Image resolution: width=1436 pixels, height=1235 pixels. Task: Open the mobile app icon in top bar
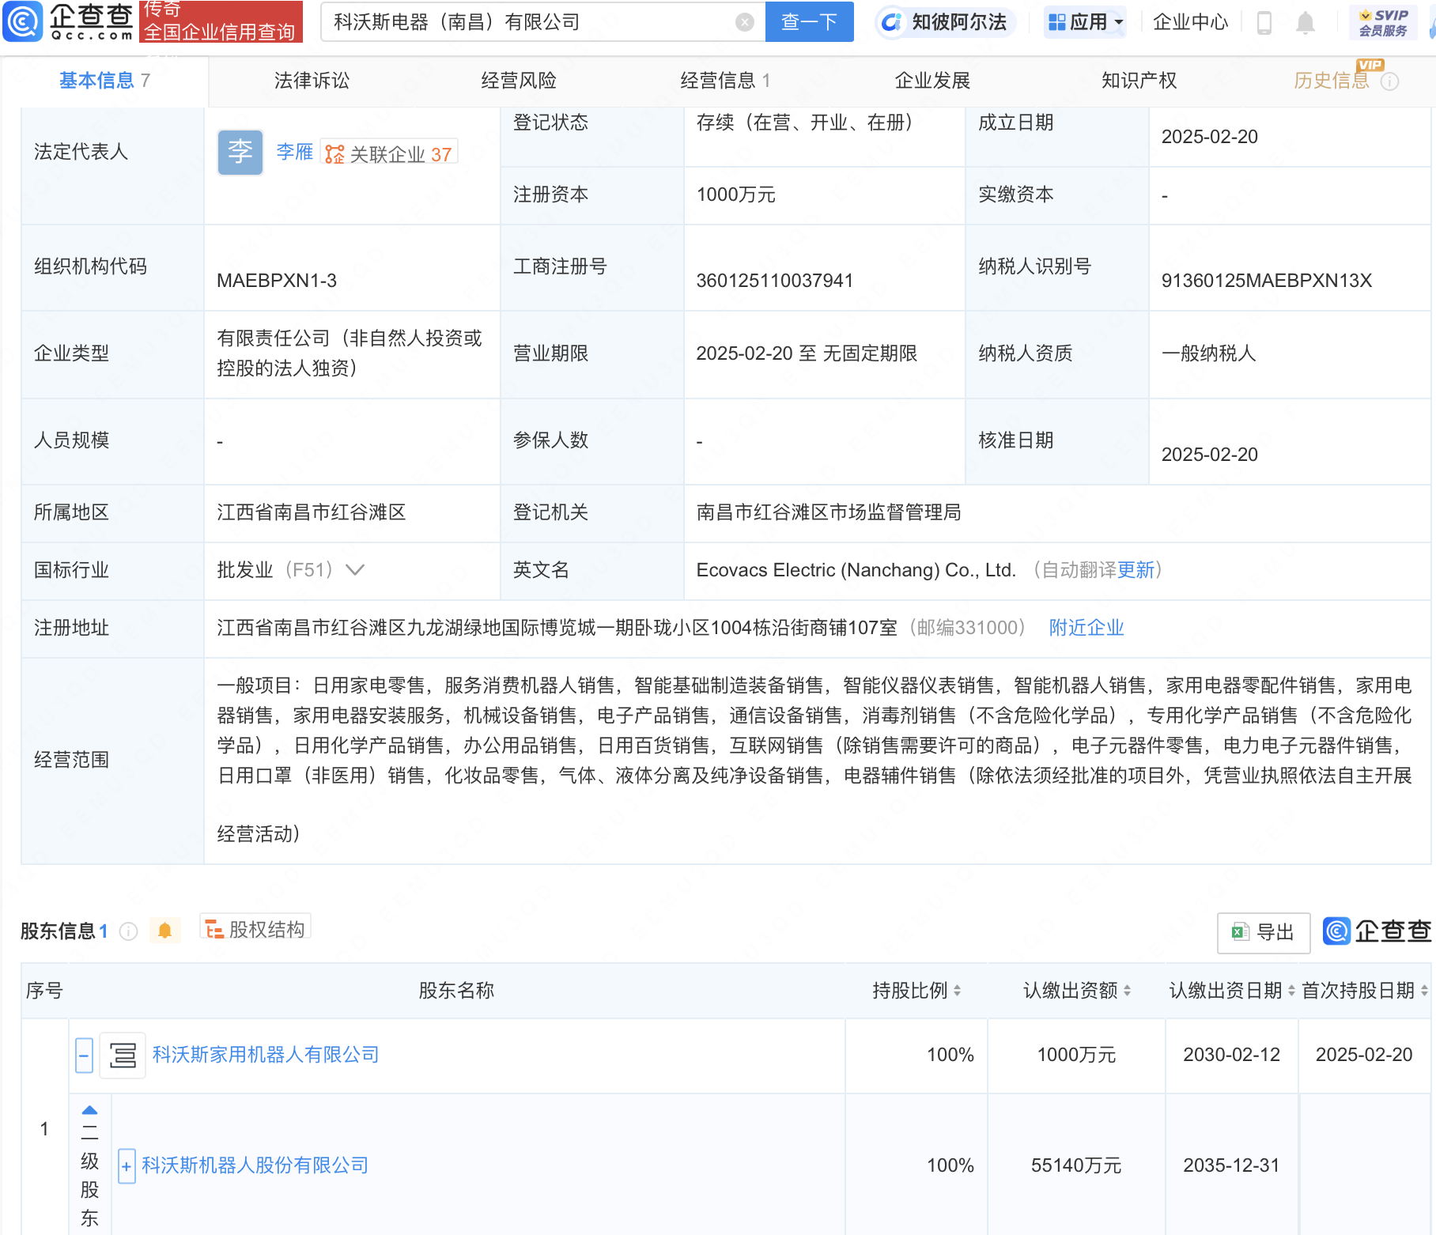pos(1263,22)
